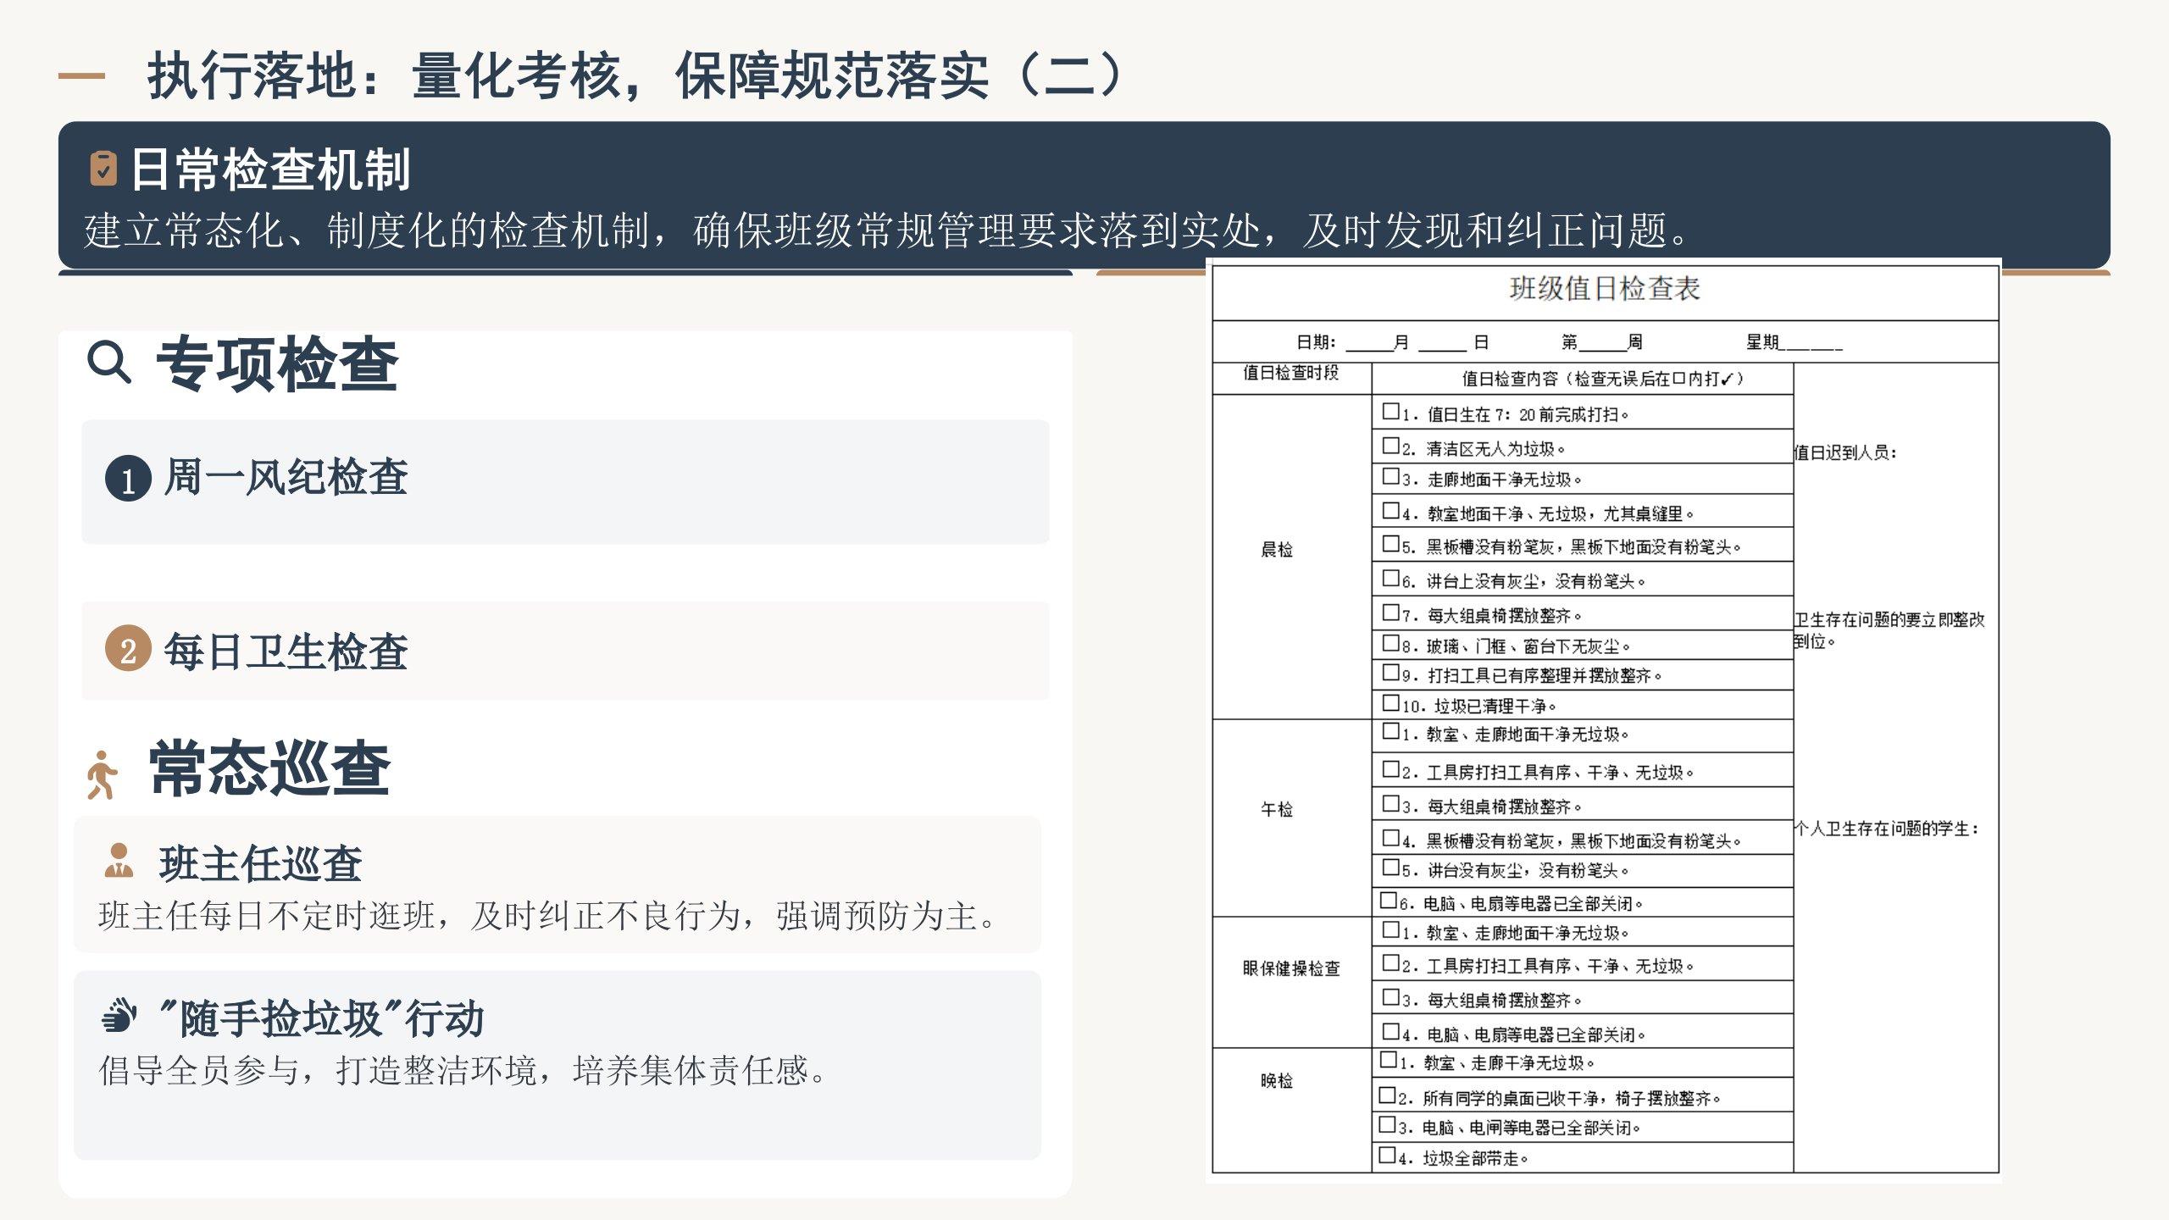Click the teacher icon beside 班主任巡查
Screen dimensions: 2169x1220
pos(119,861)
